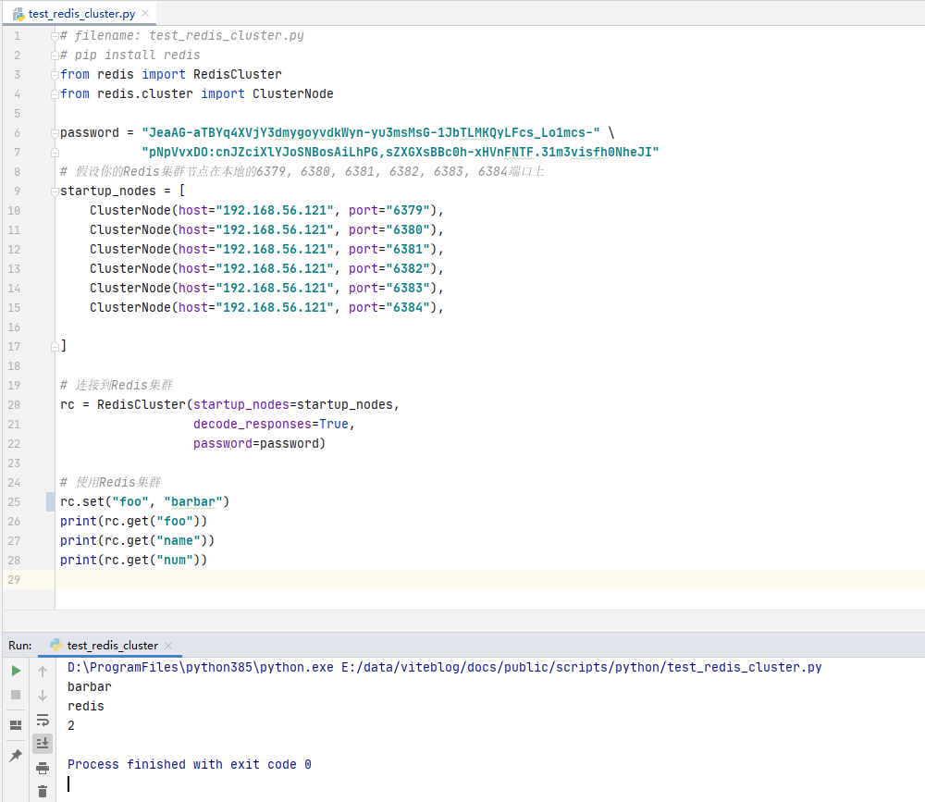Click the "name" string on line 27

179,540
